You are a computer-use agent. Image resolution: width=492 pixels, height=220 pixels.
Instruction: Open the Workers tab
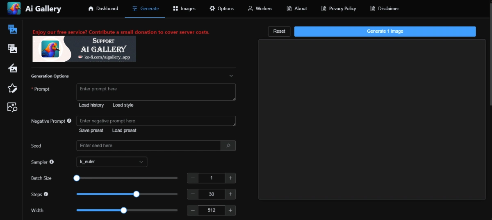(260, 9)
